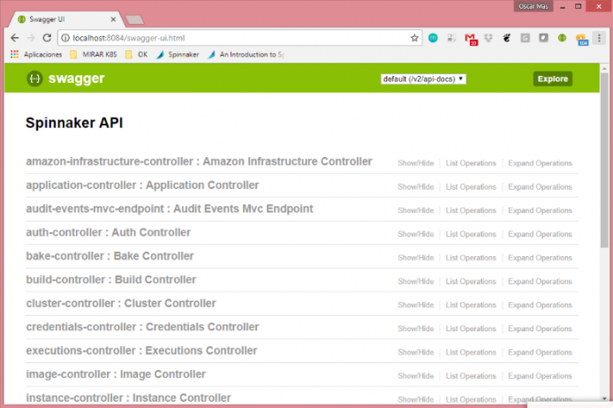Expand credentials-controller section heading

(142, 327)
